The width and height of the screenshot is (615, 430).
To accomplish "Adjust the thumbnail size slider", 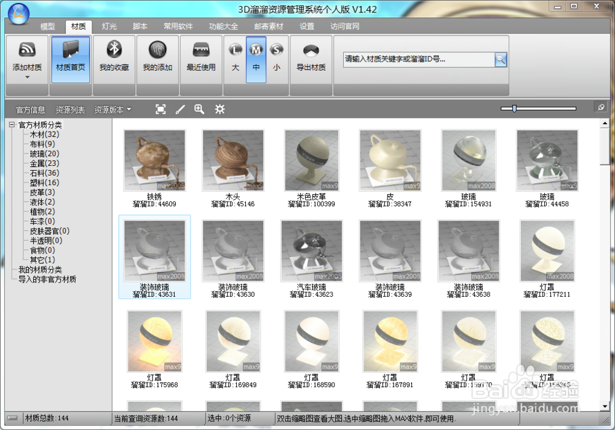I will tap(513, 107).
